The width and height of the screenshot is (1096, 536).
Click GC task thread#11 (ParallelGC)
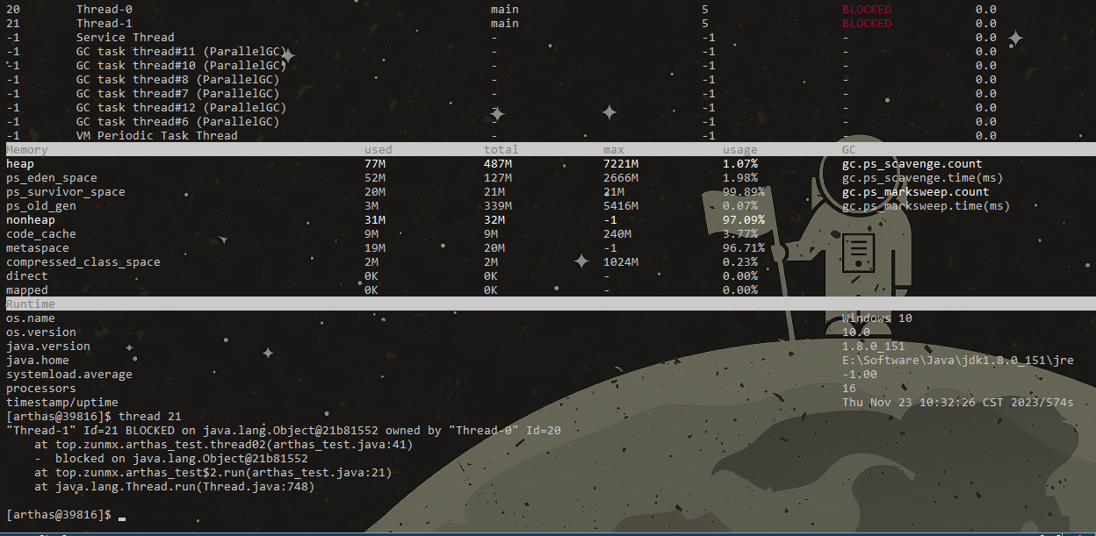tap(182, 52)
